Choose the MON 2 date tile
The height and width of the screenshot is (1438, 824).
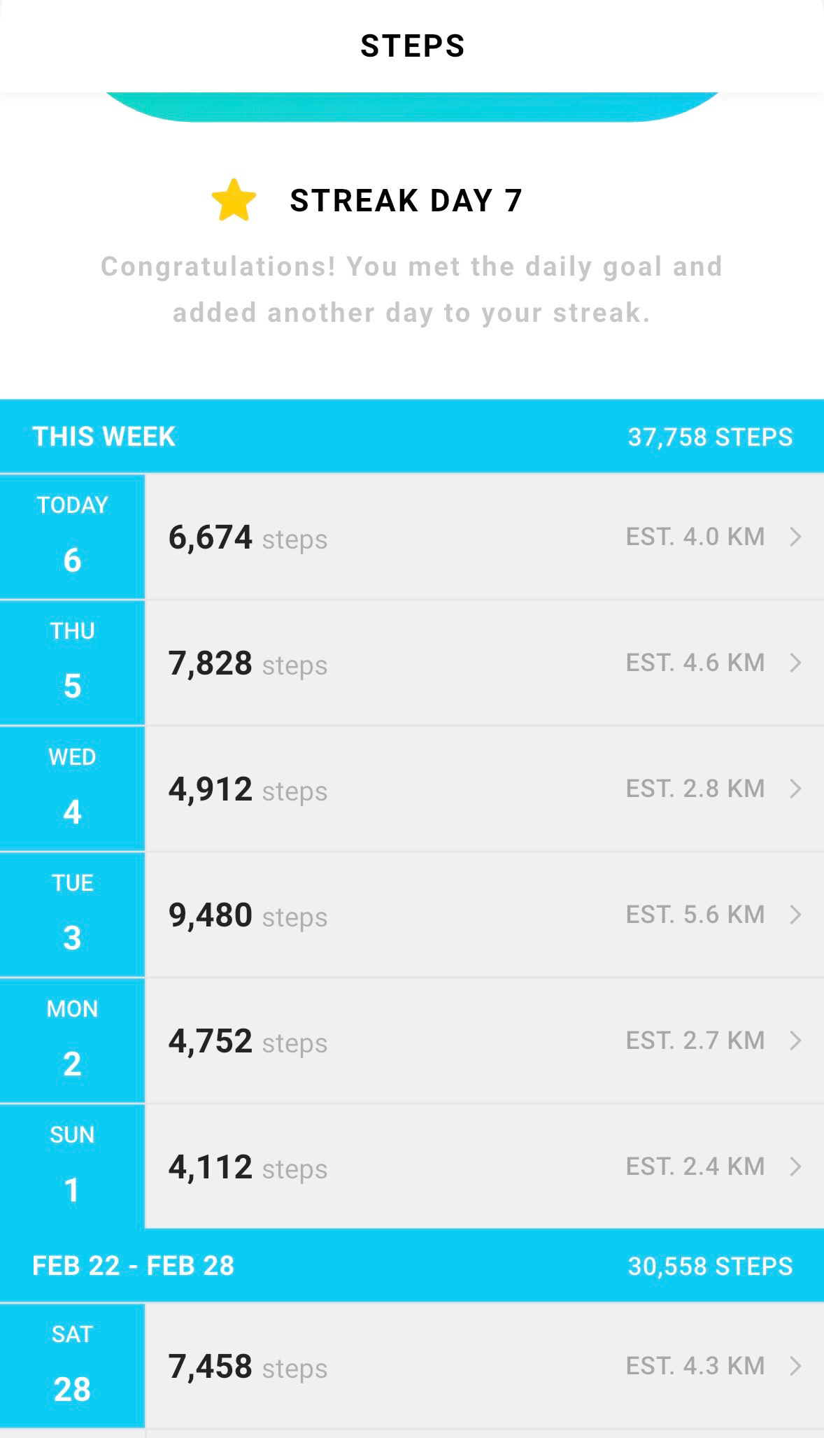pos(72,1041)
